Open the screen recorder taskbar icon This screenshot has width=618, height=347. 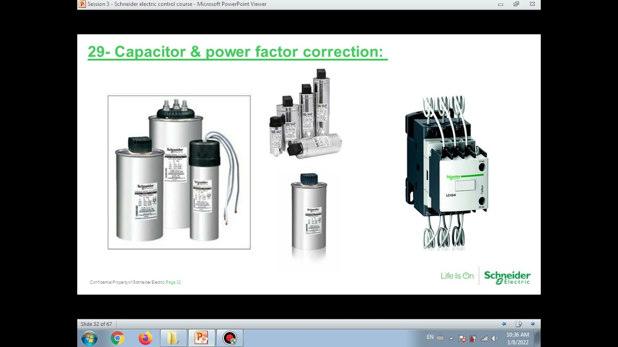(230, 338)
